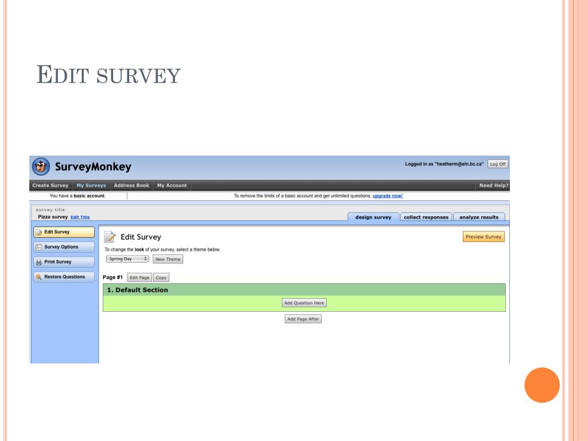This screenshot has width=588, height=441.
Task: Click the 1. Default Section header
Action: [304, 290]
